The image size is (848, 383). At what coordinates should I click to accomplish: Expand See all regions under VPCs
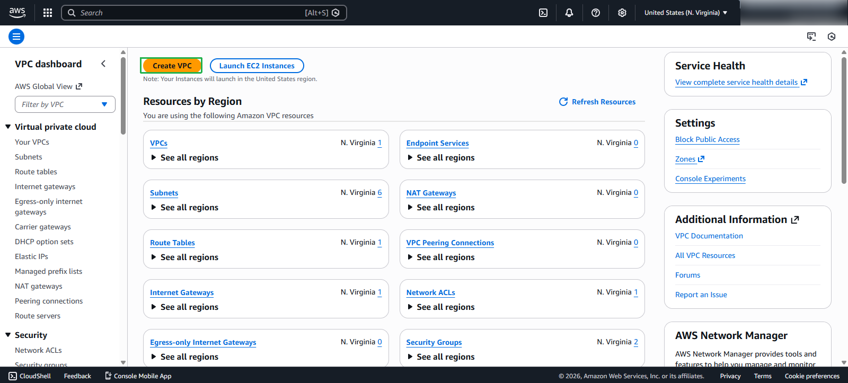pos(184,158)
